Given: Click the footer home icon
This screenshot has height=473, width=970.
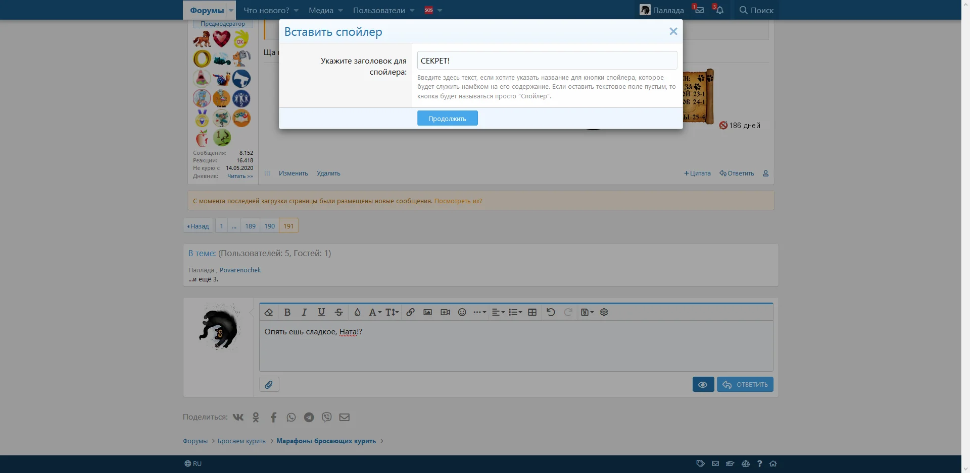Looking at the screenshot, I should 773,464.
